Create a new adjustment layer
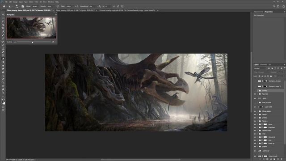Screen dimensions: 286x161 pos(271,159)
